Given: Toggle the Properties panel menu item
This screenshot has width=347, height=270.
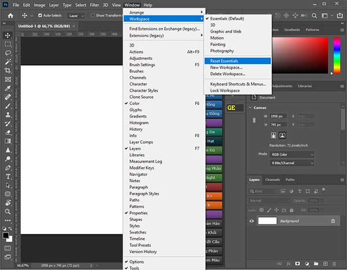Looking at the screenshot, I should [164, 213].
